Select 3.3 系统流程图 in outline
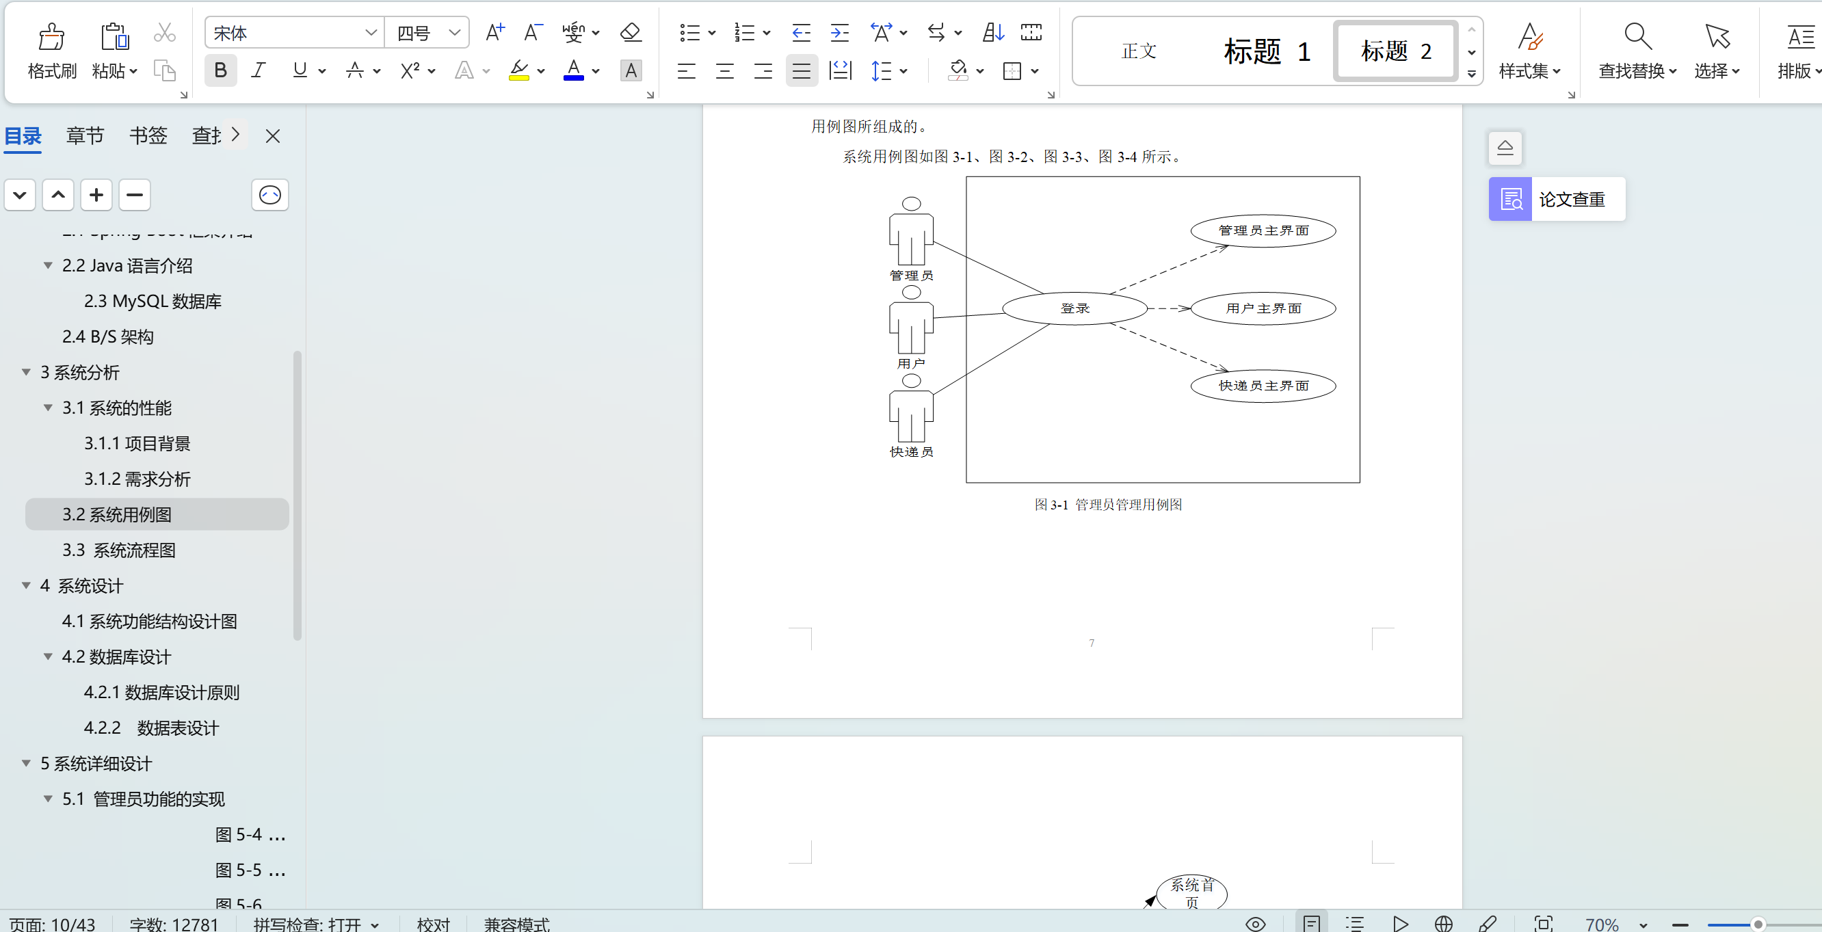 pos(119,550)
